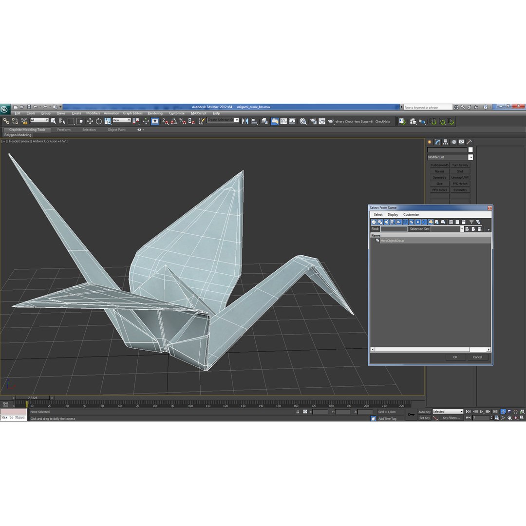Activate the Select Object arrow tool

click(x=53, y=121)
